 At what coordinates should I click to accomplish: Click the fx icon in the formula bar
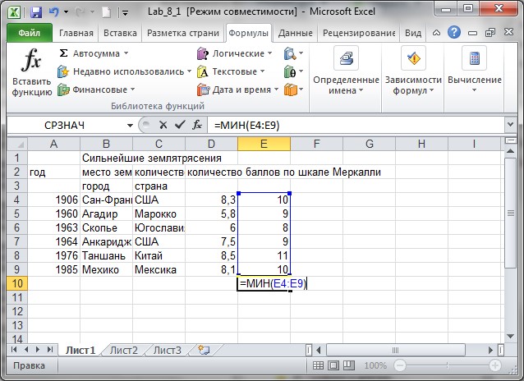pyautogui.click(x=197, y=125)
